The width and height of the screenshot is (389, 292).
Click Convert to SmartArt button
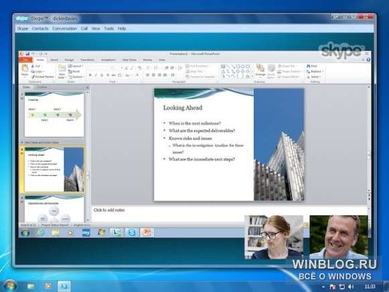[x=200, y=77]
